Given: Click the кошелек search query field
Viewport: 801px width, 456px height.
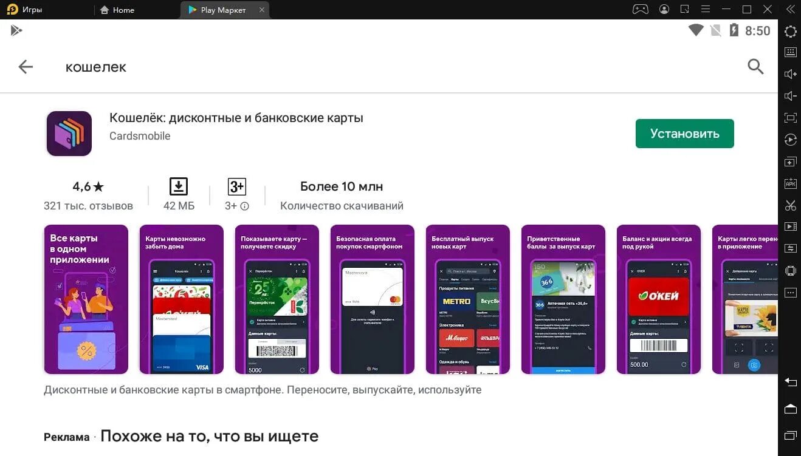Looking at the screenshot, I should (x=96, y=67).
